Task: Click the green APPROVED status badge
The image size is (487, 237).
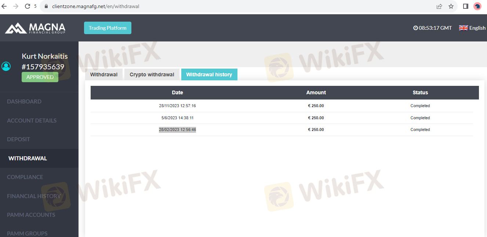Action: (x=40, y=77)
